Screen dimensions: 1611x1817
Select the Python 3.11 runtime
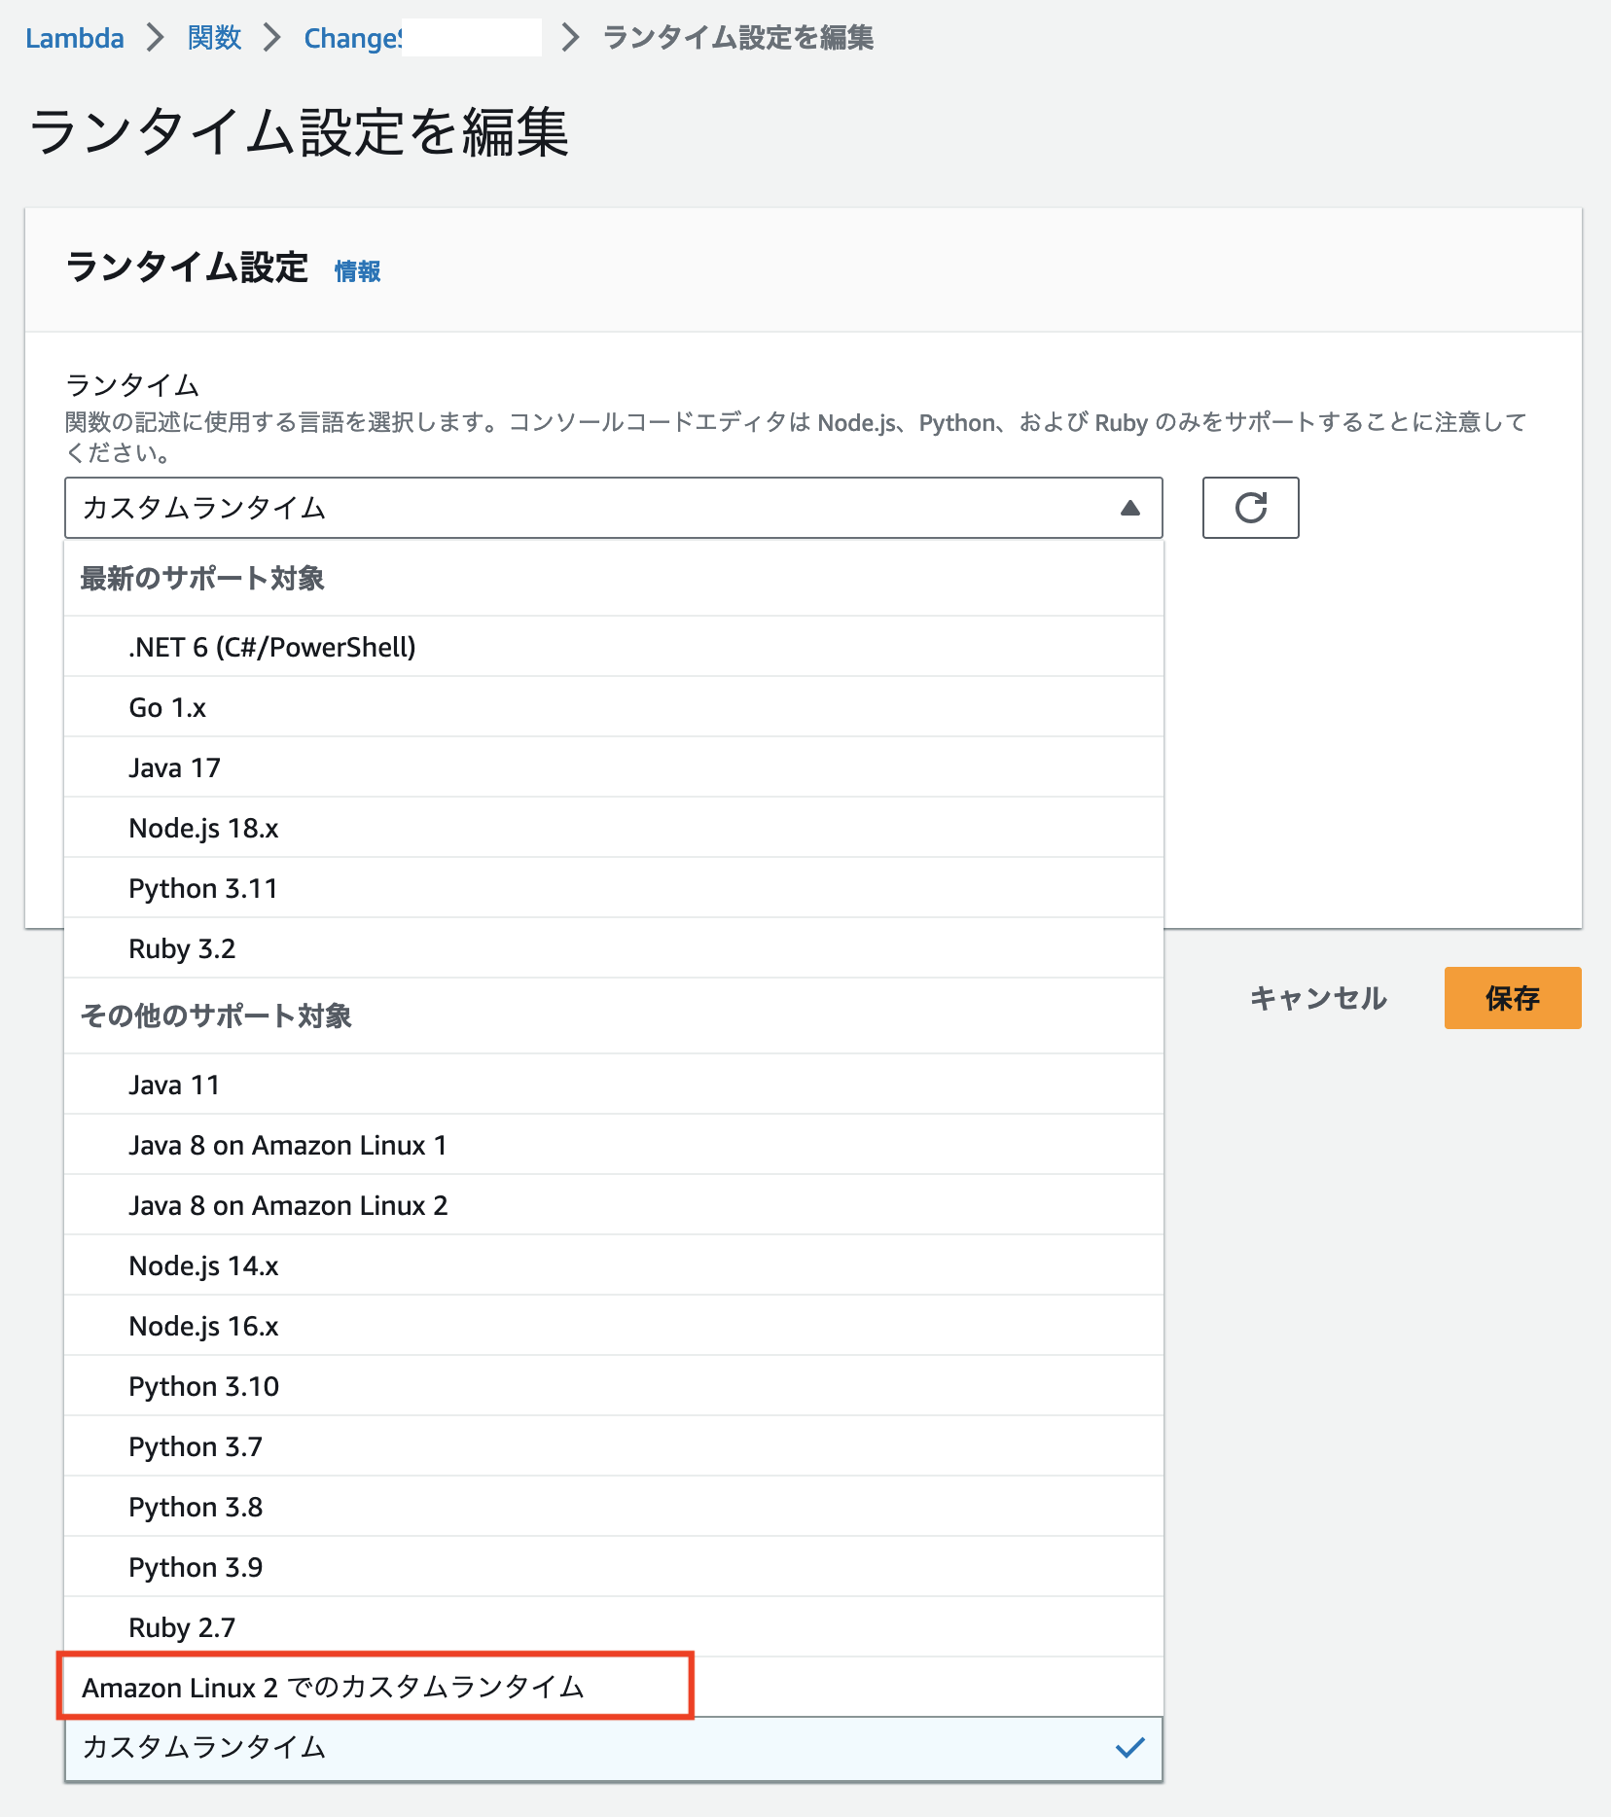[x=202, y=887]
